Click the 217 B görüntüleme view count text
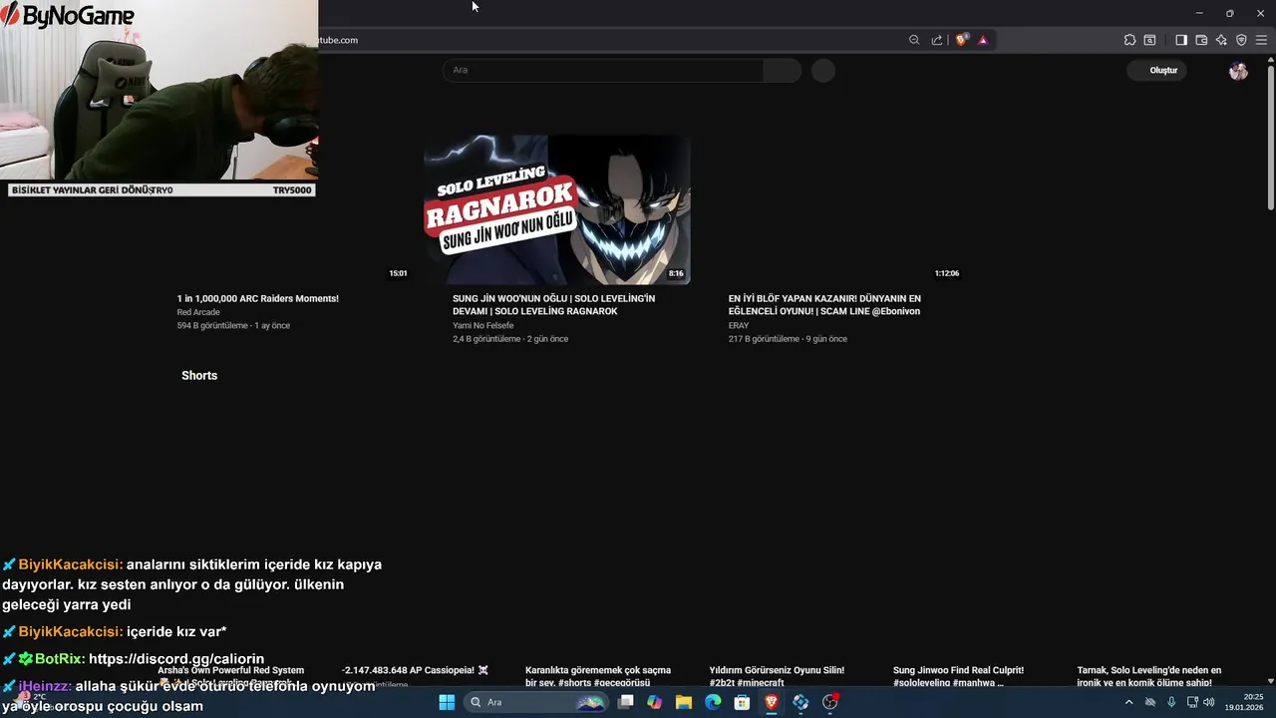 764,339
